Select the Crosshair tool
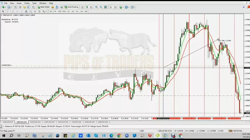250x140 pixels. point(7,11)
